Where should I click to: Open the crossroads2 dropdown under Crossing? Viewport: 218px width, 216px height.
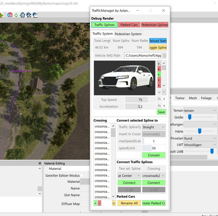154,176
